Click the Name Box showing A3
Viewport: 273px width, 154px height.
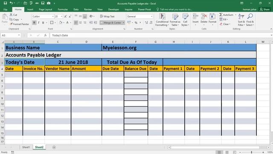click(x=10, y=35)
